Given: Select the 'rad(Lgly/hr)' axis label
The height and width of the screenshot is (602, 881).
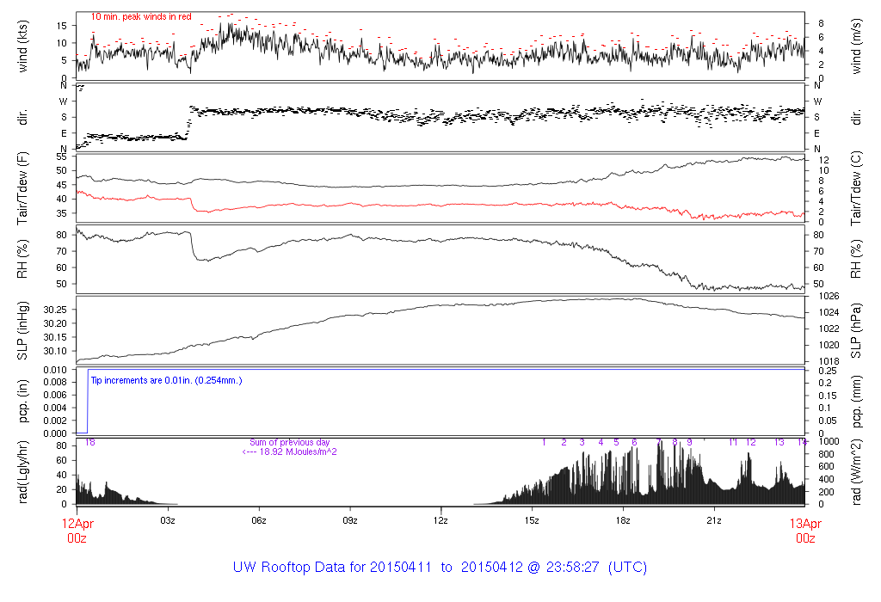Looking at the screenshot, I should [22, 472].
